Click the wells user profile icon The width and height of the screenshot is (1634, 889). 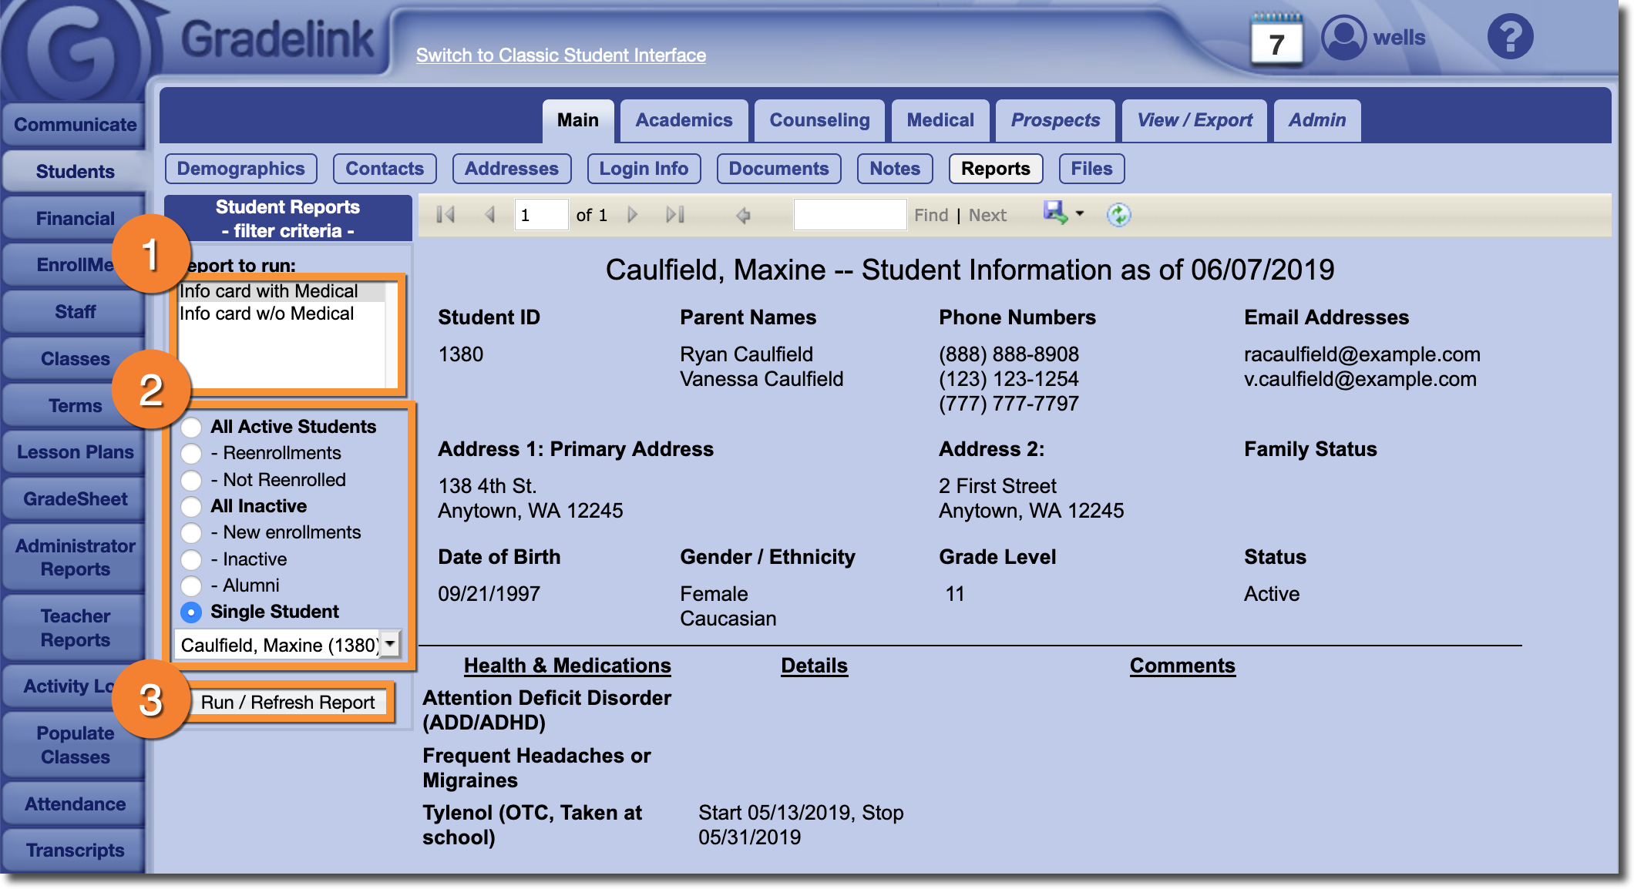coord(1343,37)
